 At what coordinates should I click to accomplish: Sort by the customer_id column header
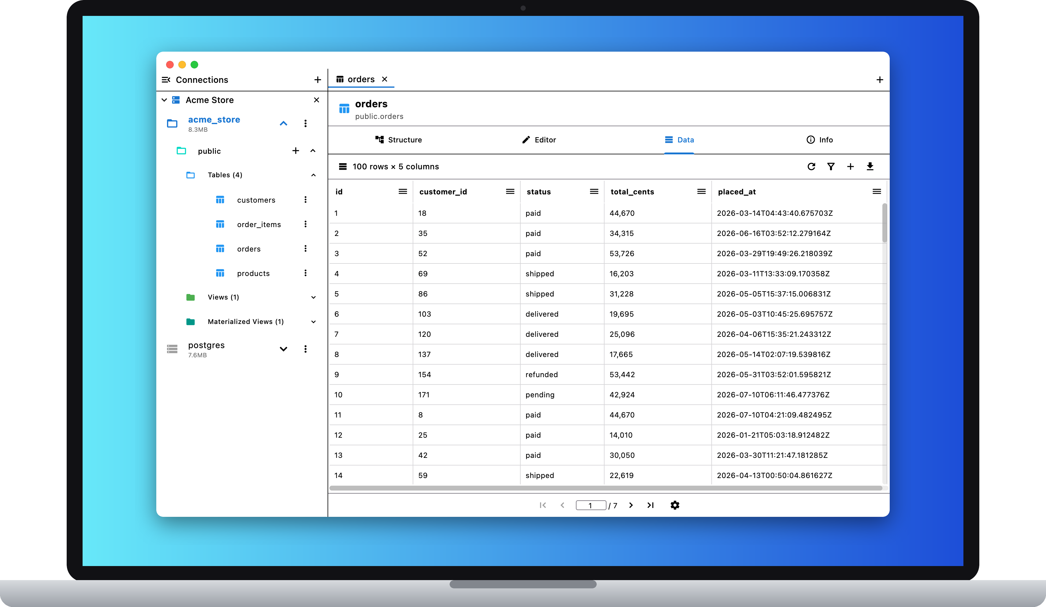point(443,192)
